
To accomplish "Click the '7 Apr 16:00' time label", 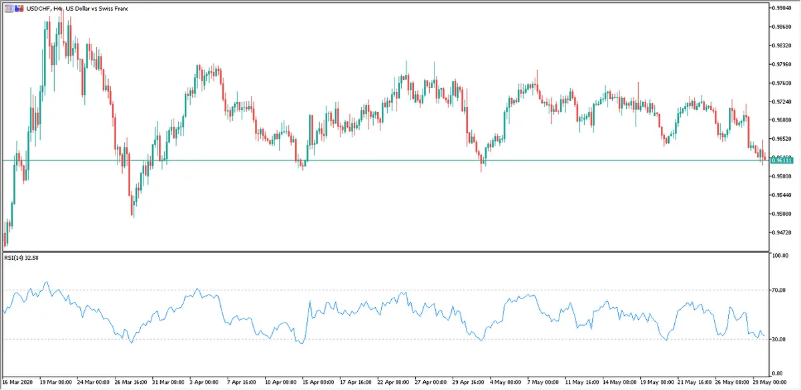I will [x=241, y=383].
